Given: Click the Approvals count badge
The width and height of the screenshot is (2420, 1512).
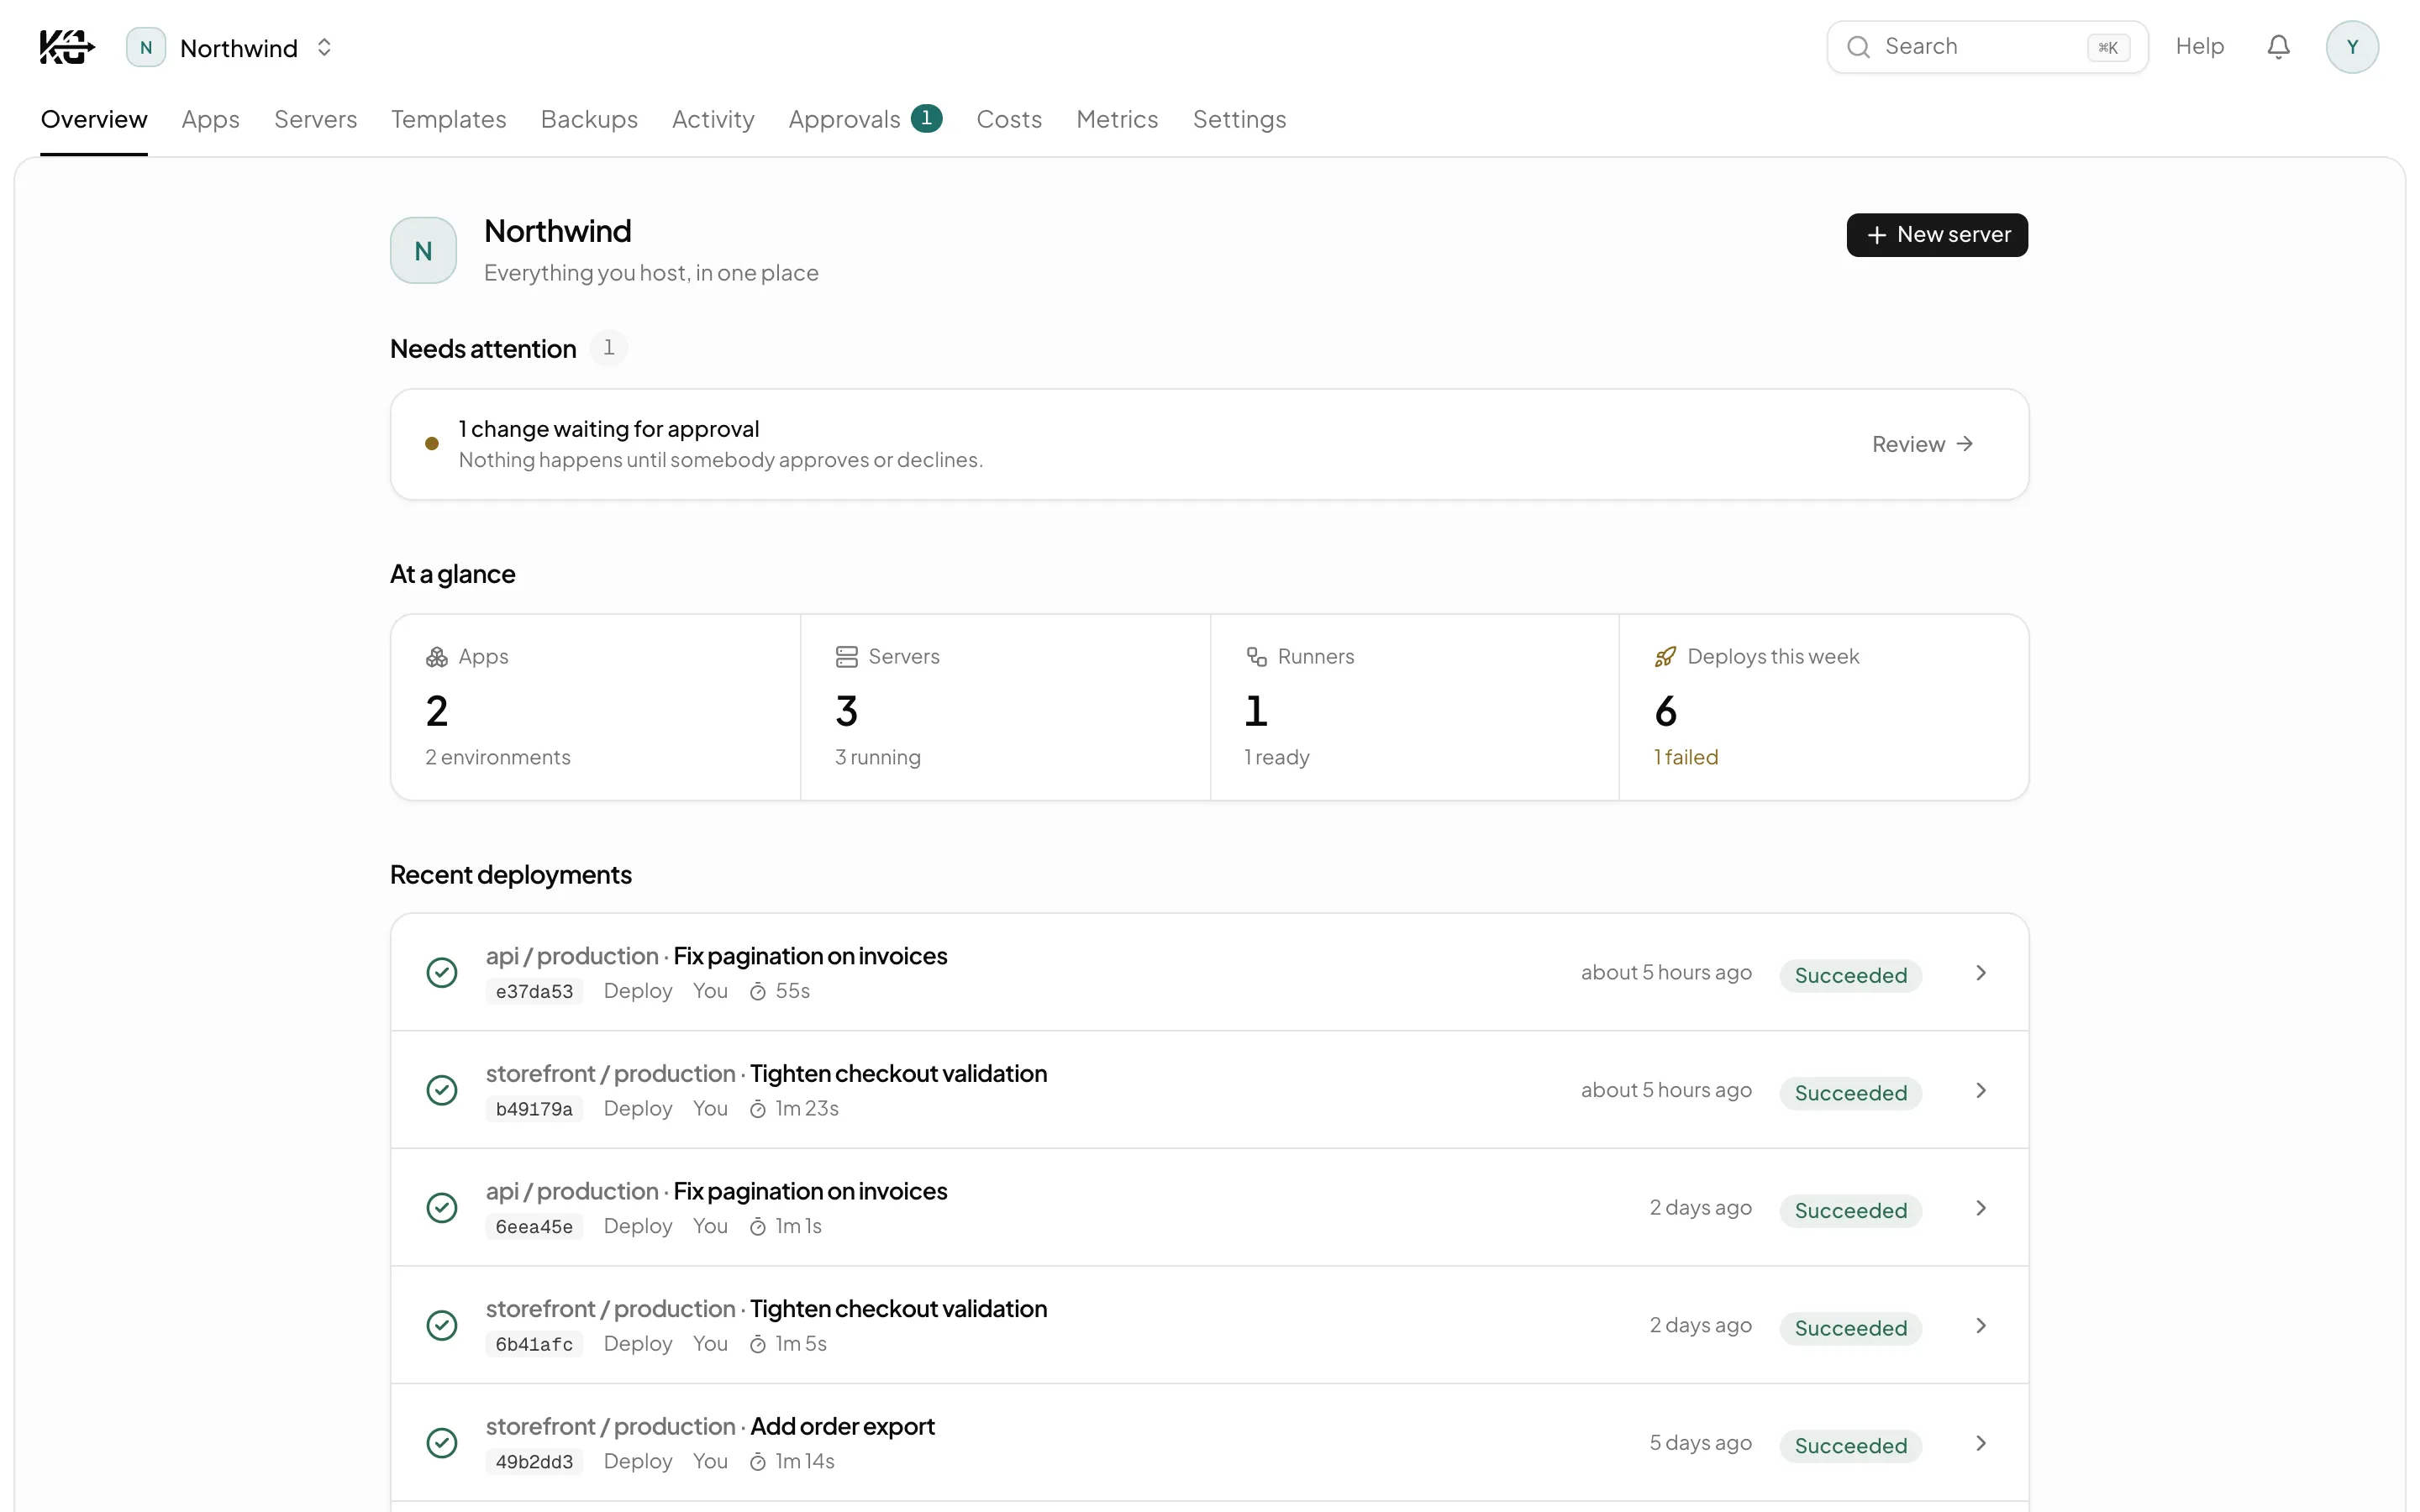Looking at the screenshot, I should [x=926, y=118].
